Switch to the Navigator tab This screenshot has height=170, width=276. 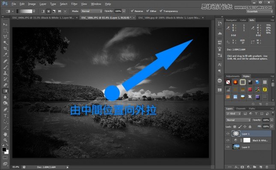coord(231,20)
